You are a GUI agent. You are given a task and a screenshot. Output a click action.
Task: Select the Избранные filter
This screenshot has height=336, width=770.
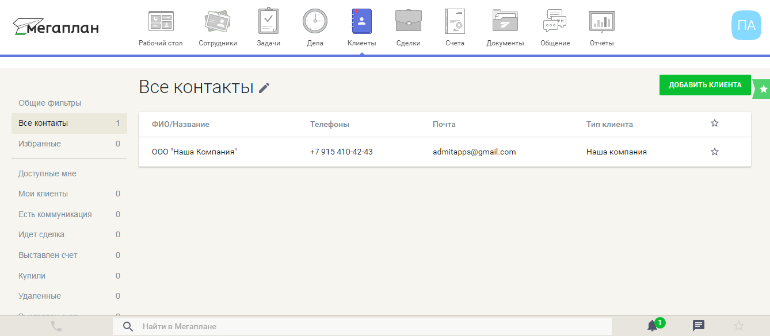coord(69,144)
